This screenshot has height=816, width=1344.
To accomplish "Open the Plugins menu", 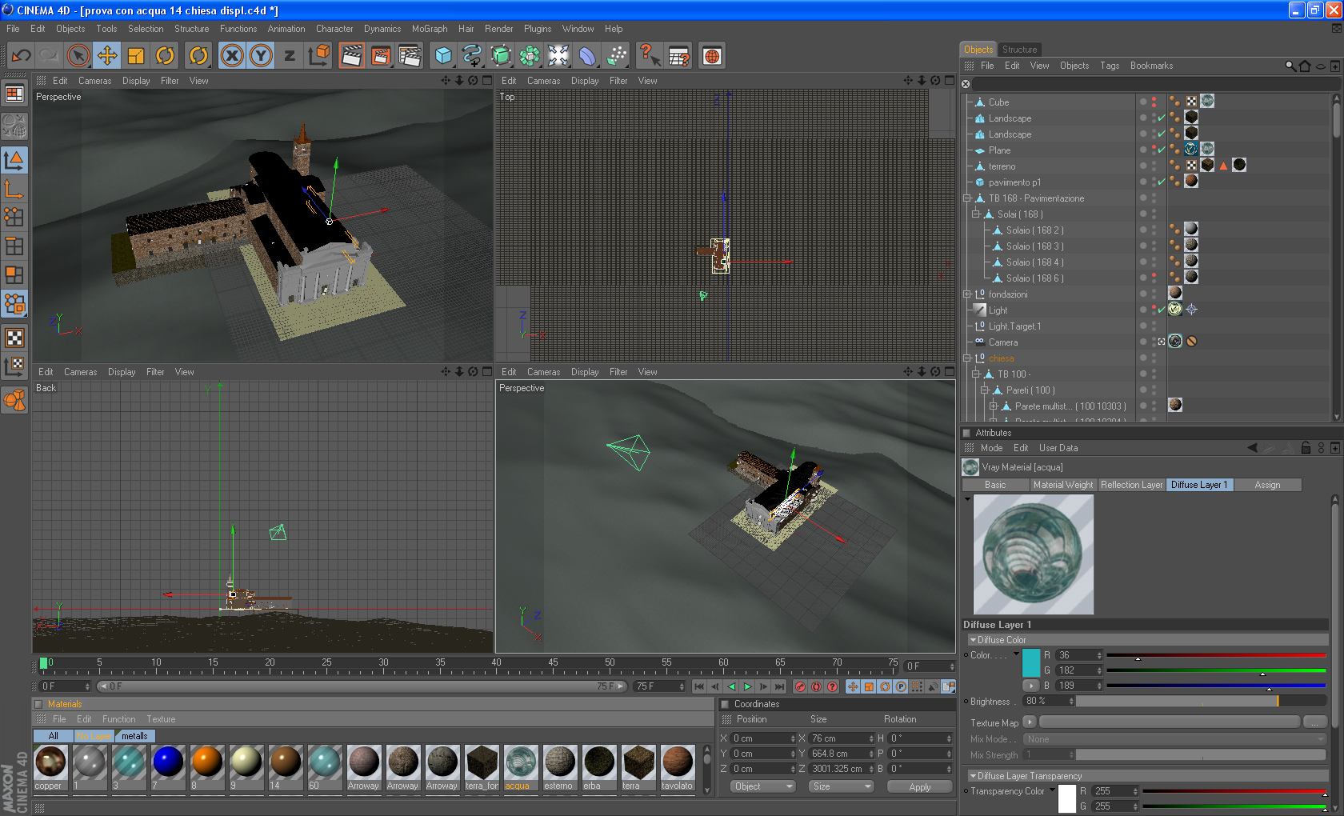I will pos(538,29).
